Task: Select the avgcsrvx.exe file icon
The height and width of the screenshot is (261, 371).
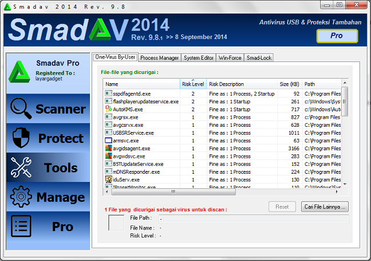Action: [108, 124]
